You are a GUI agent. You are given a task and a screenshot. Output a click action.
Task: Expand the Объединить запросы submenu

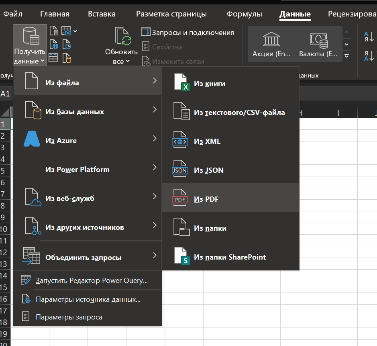point(88,256)
